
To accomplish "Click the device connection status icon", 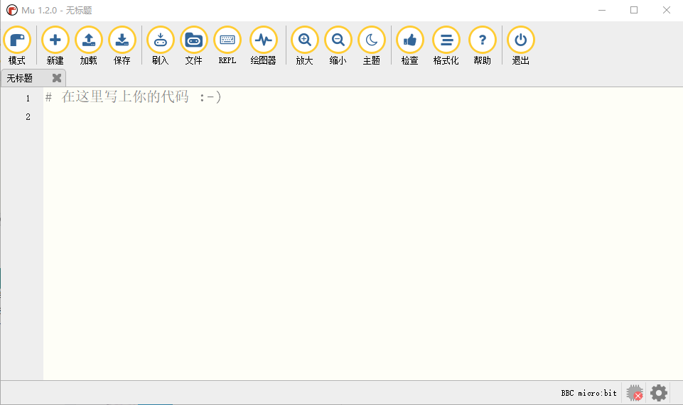I will [x=635, y=393].
